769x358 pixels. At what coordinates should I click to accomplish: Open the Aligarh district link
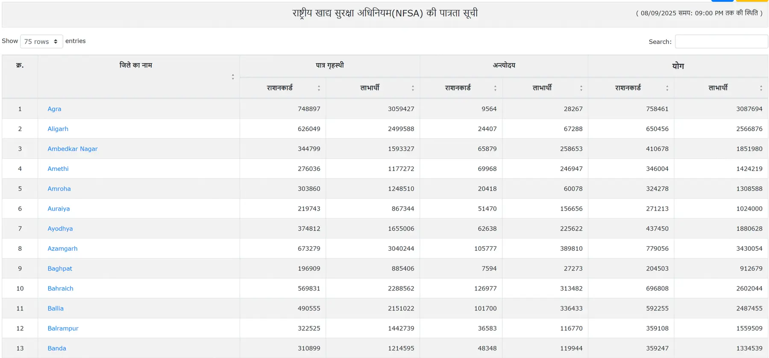(x=58, y=129)
